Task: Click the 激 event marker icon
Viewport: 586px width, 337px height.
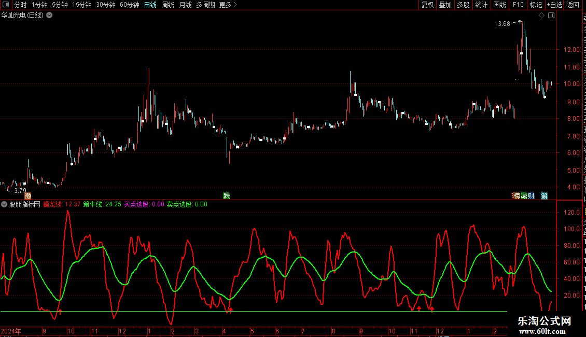Action: pos(27,196)
